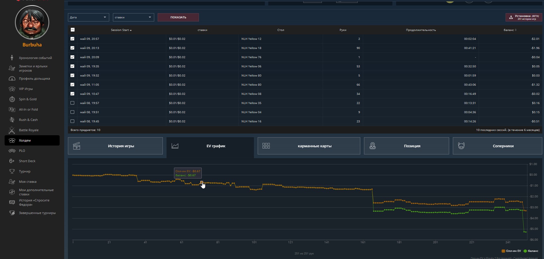The height and width of the screenshot is (259, 544).
Task: Switch to the карманные карты tab
Action: pos(309,146)
